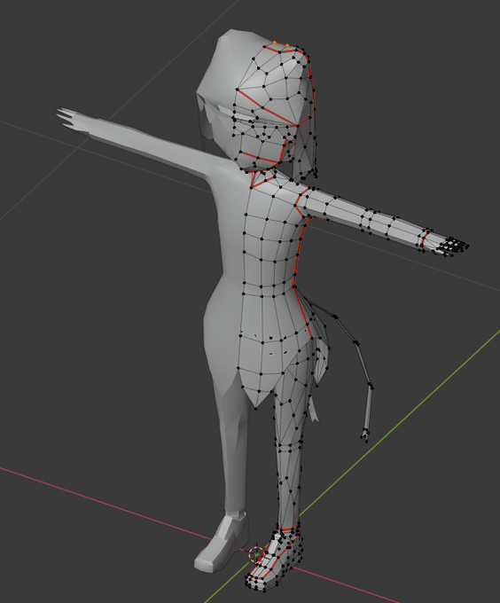The width and height of the screenshot is (500, 603).
Task: Click the 3D cursor beside the wireframe shoe
Action: 256,553
